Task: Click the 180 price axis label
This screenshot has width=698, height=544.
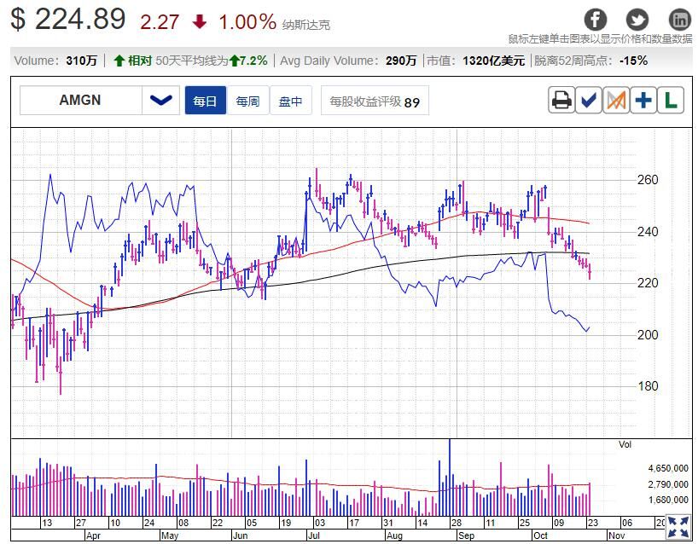Action: pyautogui.click(x=648, y=385)
